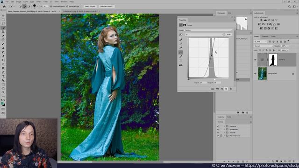Click the Select Subject button

(90, 7)
